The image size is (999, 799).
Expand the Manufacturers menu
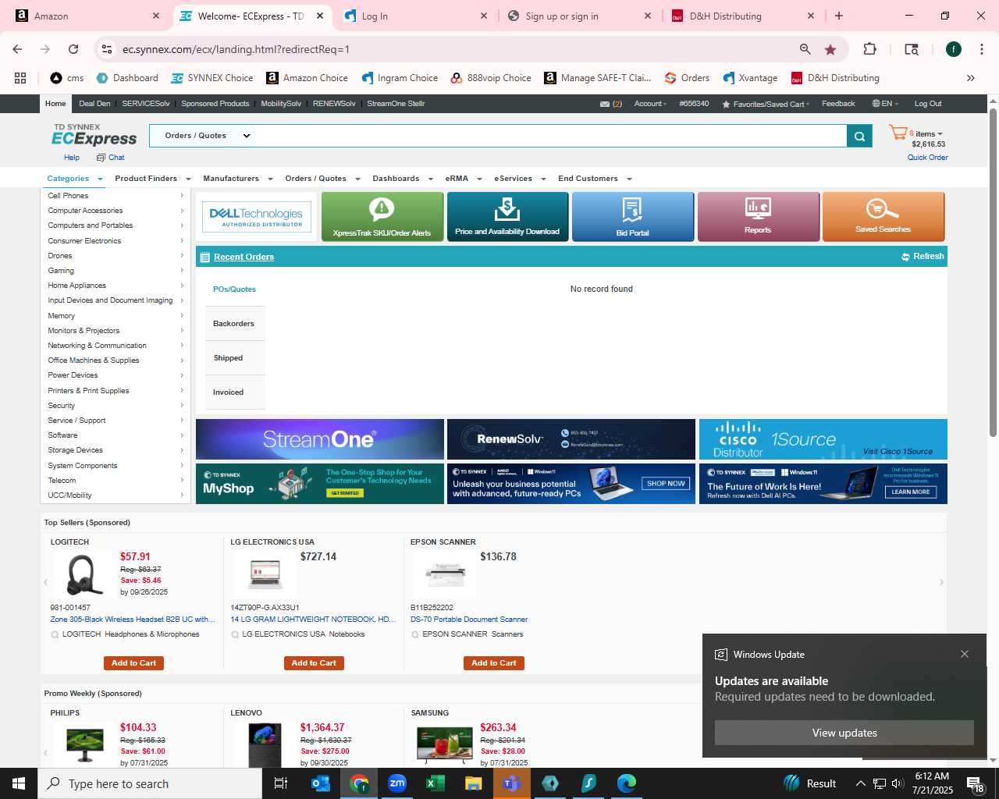238,179
